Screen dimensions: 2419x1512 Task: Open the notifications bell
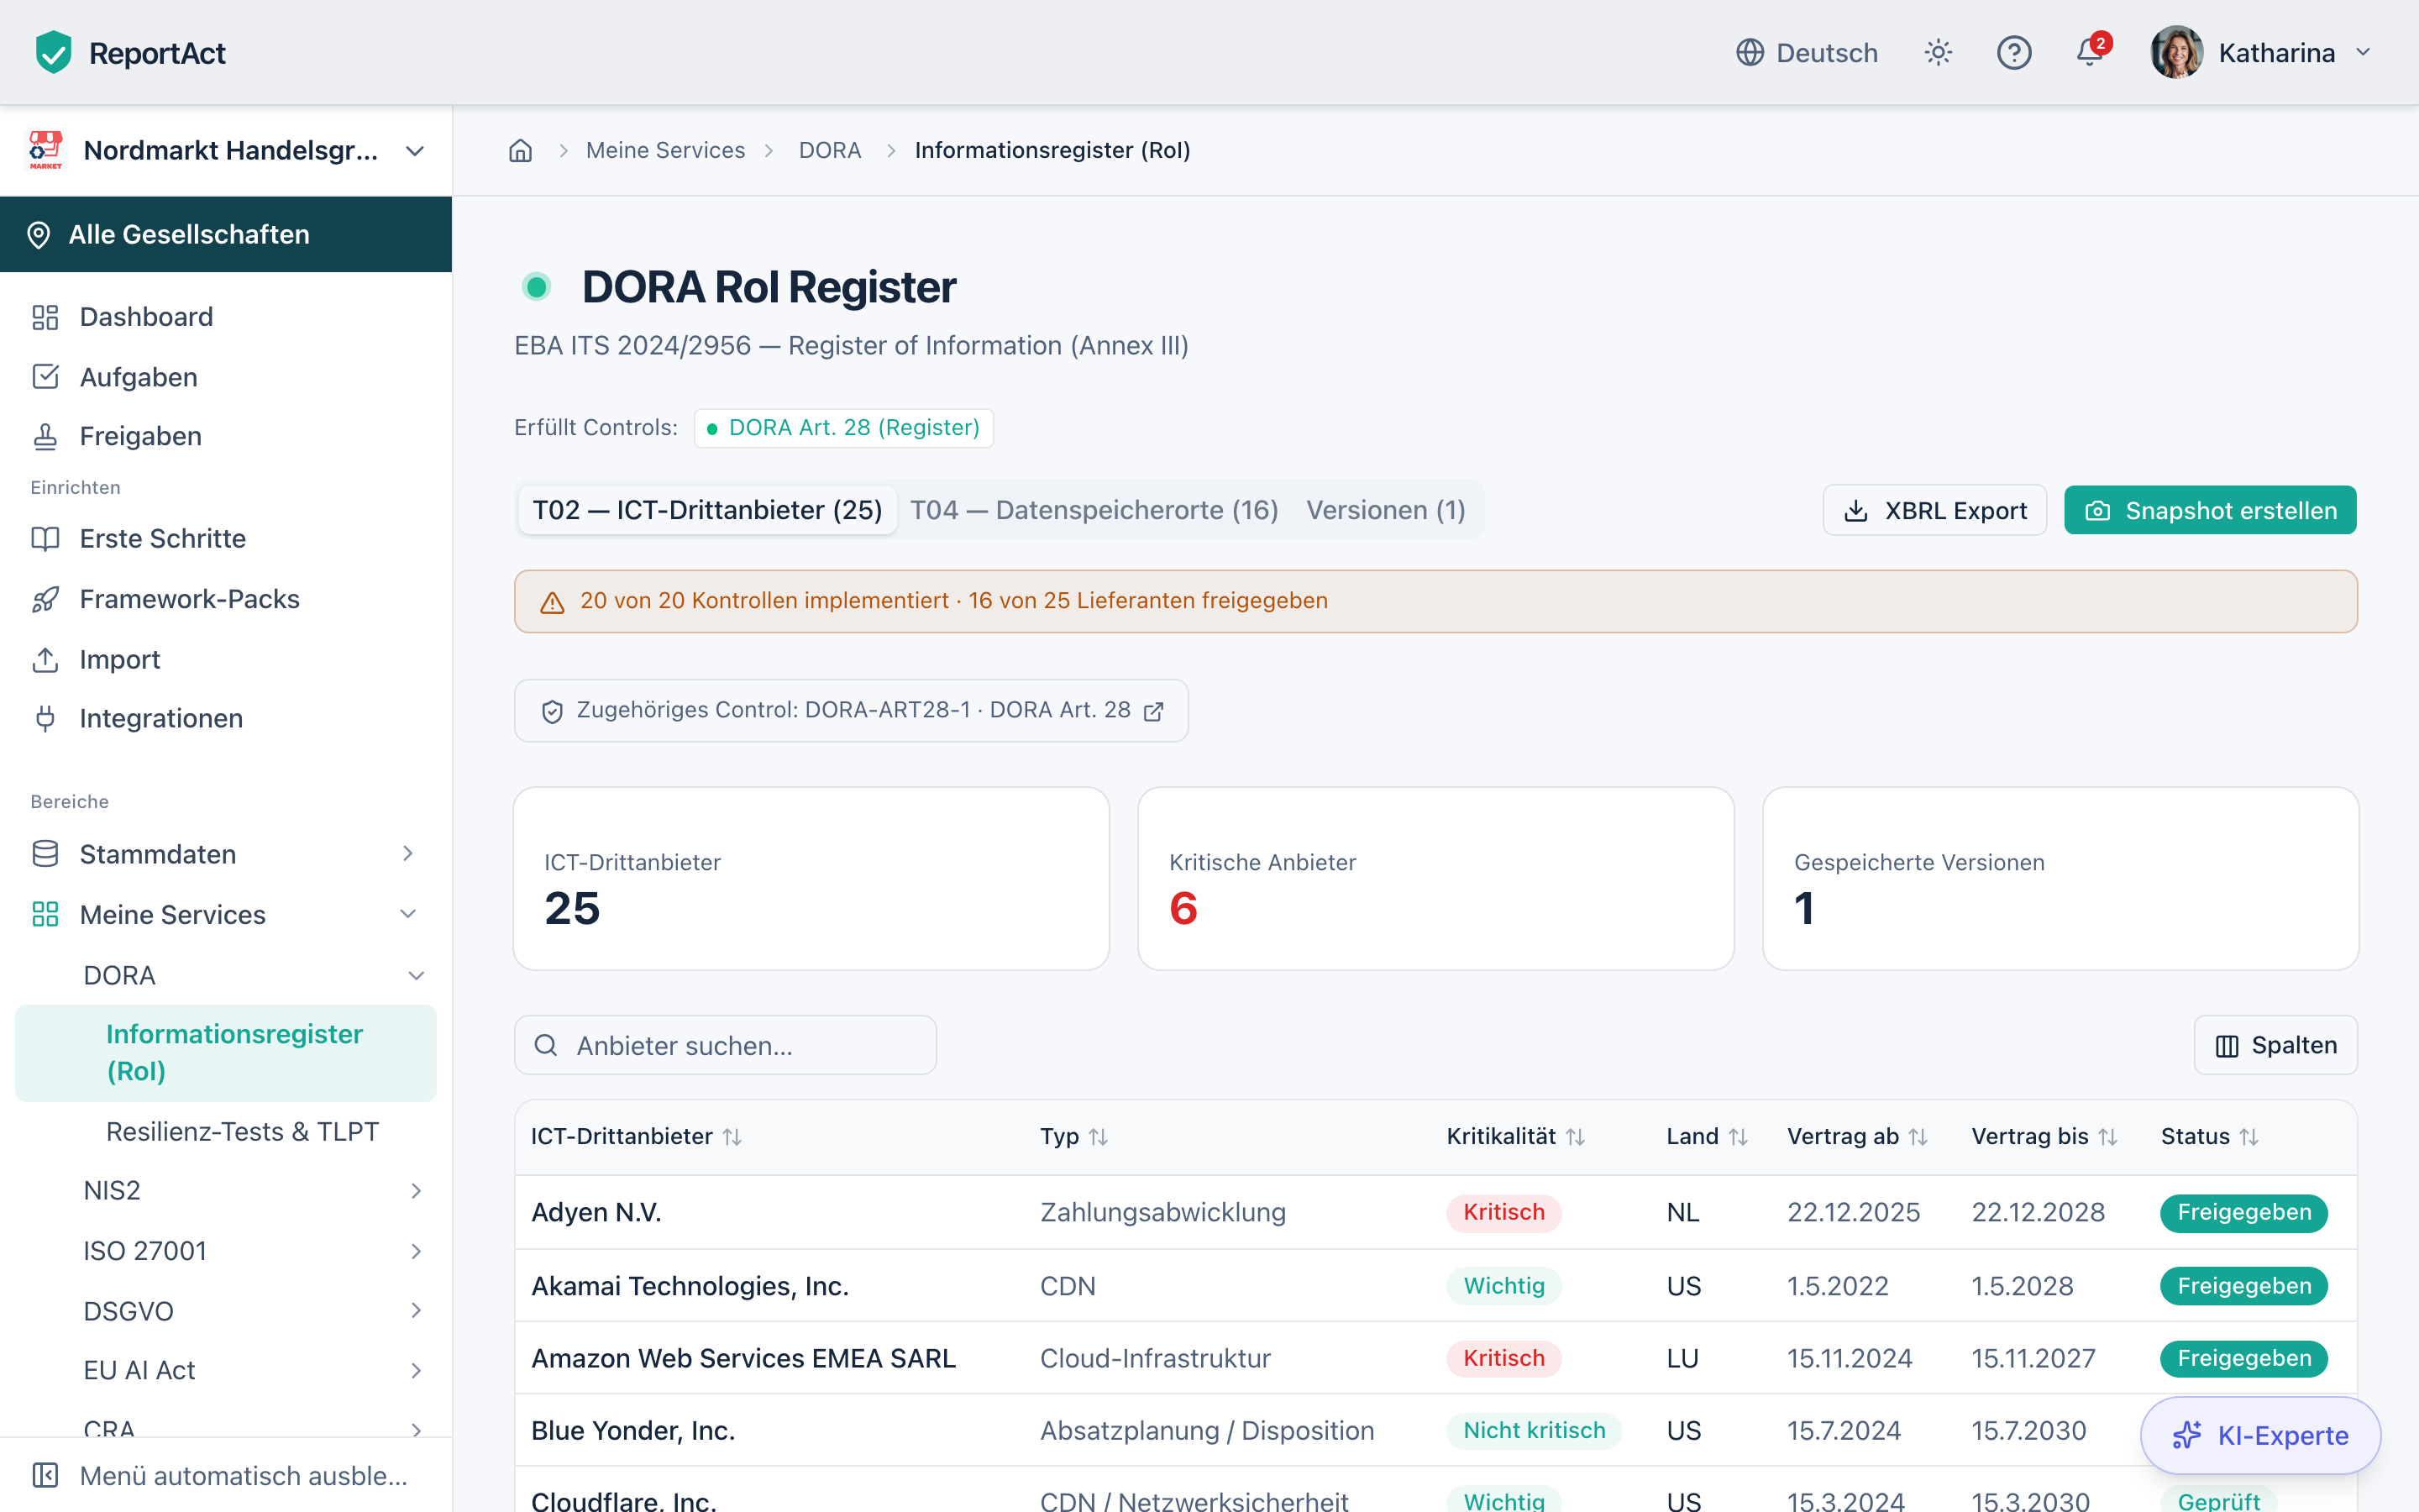[x=2089, y=52]
